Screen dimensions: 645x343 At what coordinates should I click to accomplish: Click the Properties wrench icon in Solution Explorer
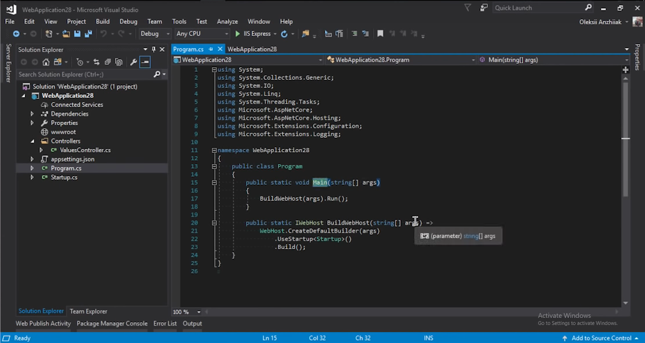tap(133, 62)
